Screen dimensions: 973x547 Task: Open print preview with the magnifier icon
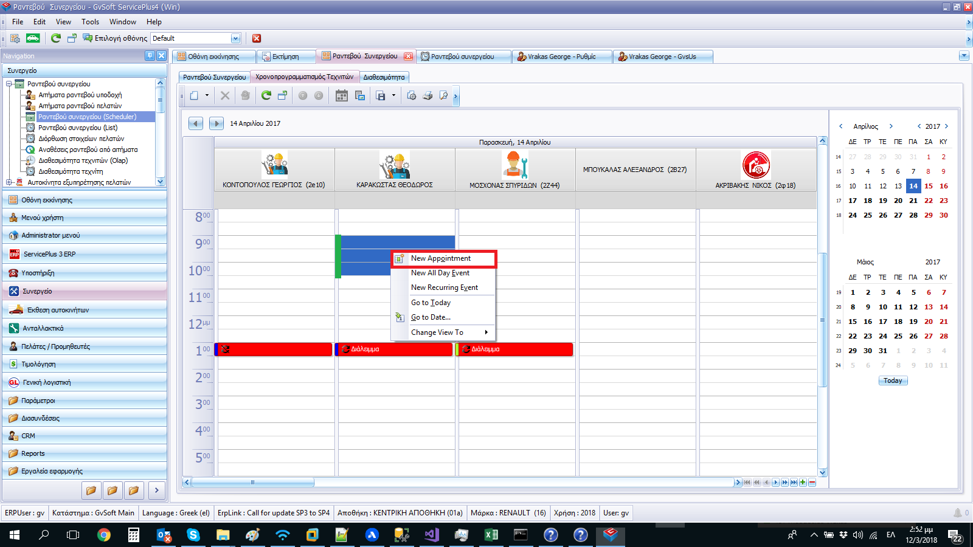click(x=443, y=95)
